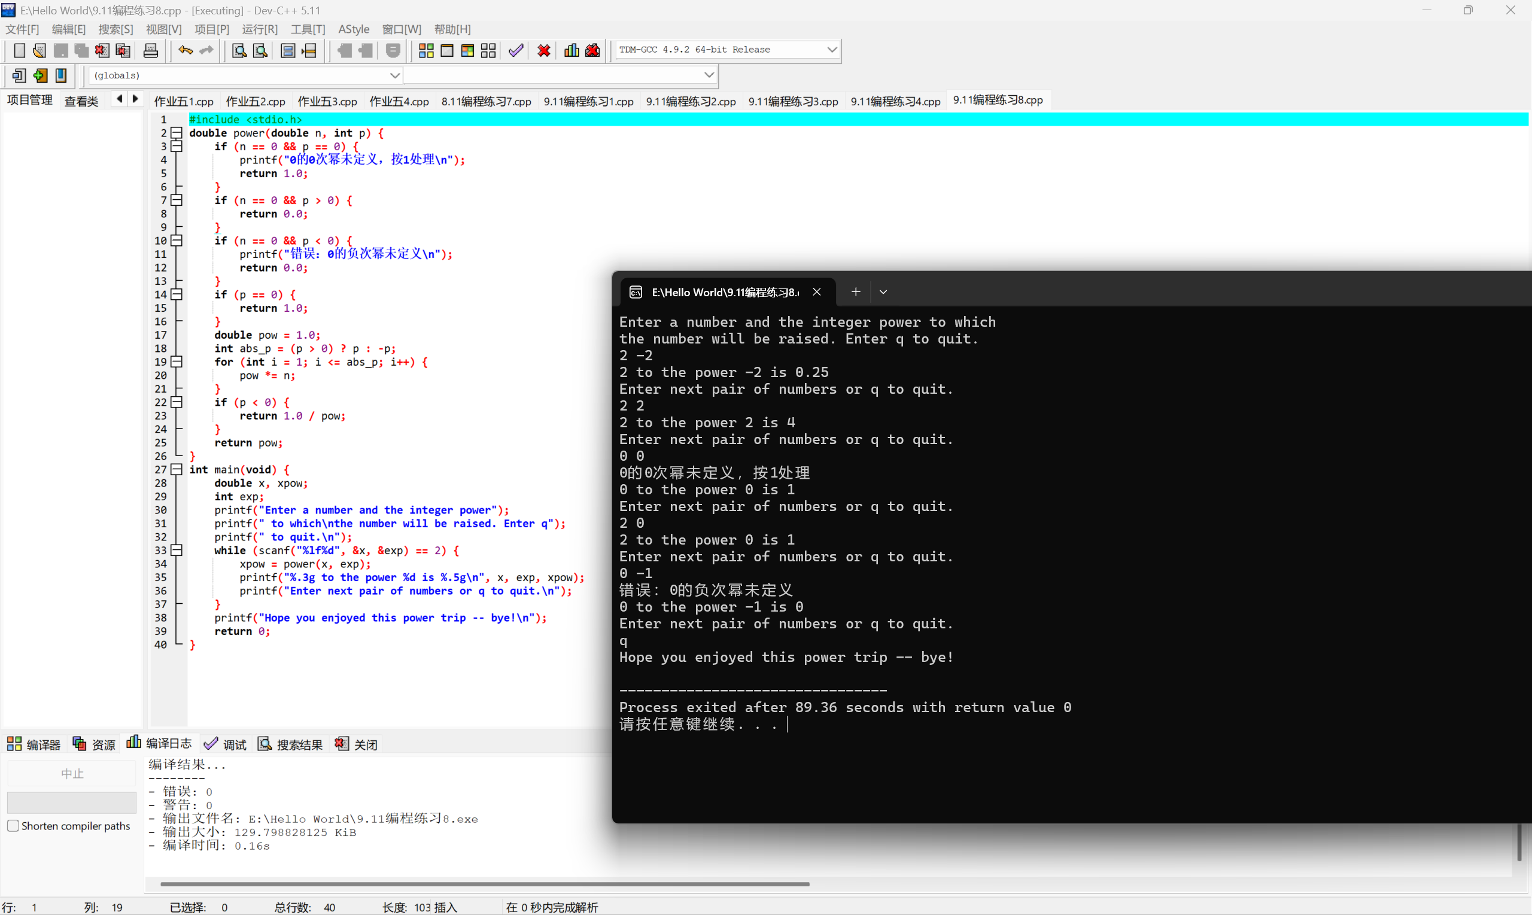
Task: Click the Compile colored squares icon
Action: coord(426,50)
